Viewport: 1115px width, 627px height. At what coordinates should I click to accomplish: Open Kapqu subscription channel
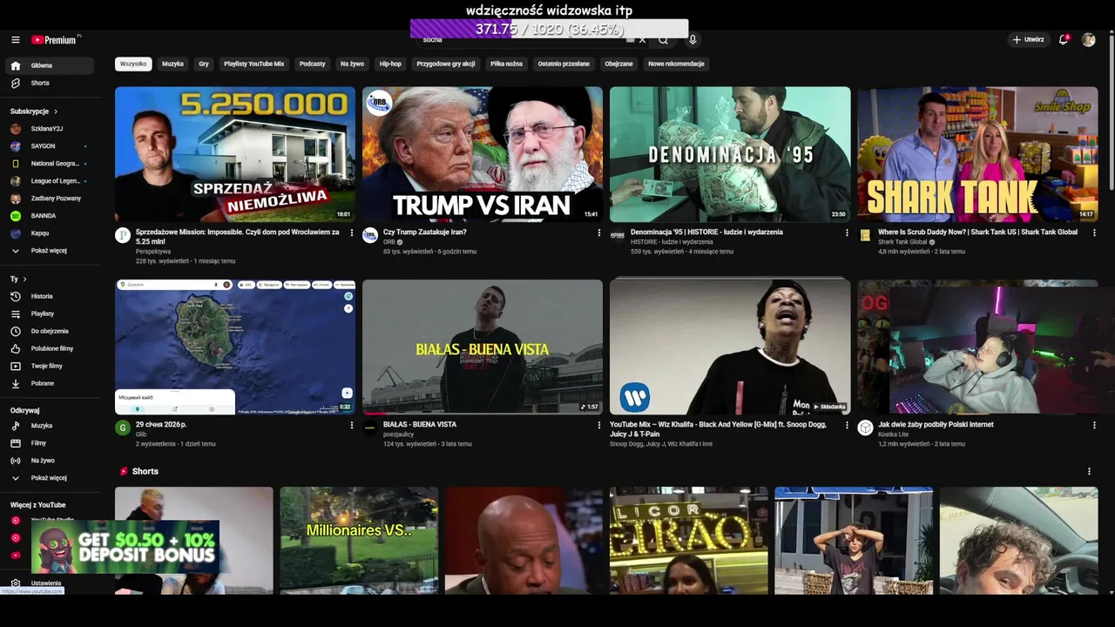(50, 233)
